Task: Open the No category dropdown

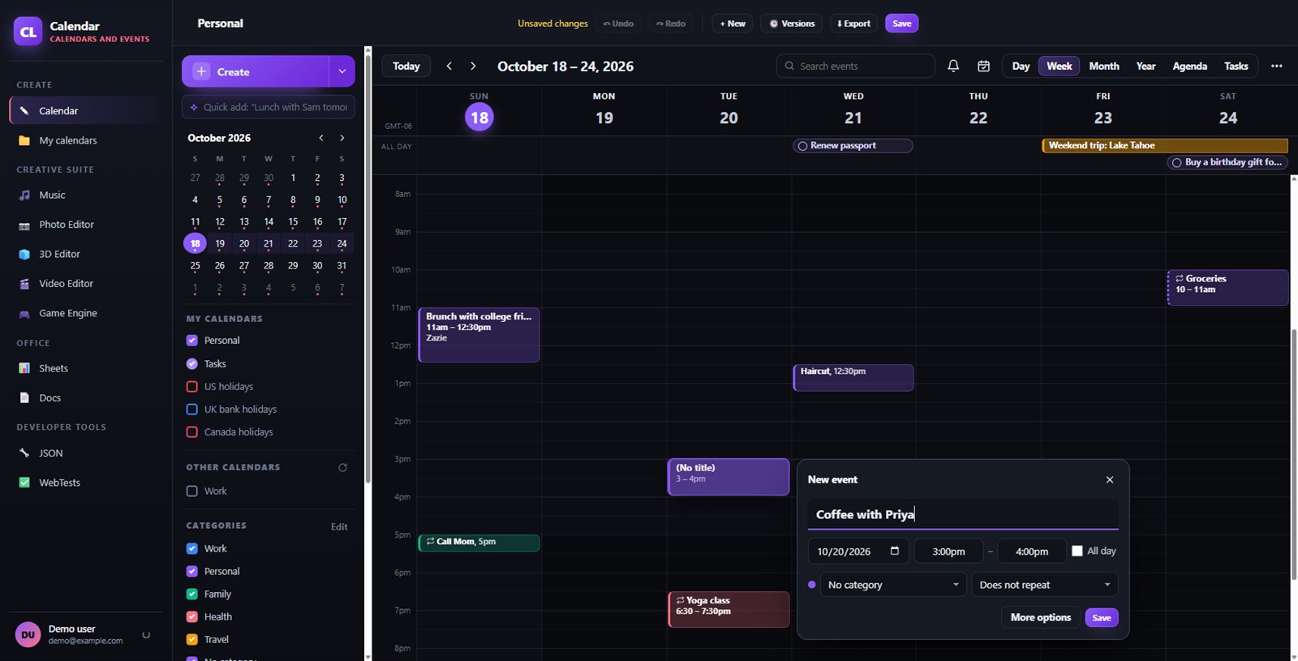Action: coord(893,585)
